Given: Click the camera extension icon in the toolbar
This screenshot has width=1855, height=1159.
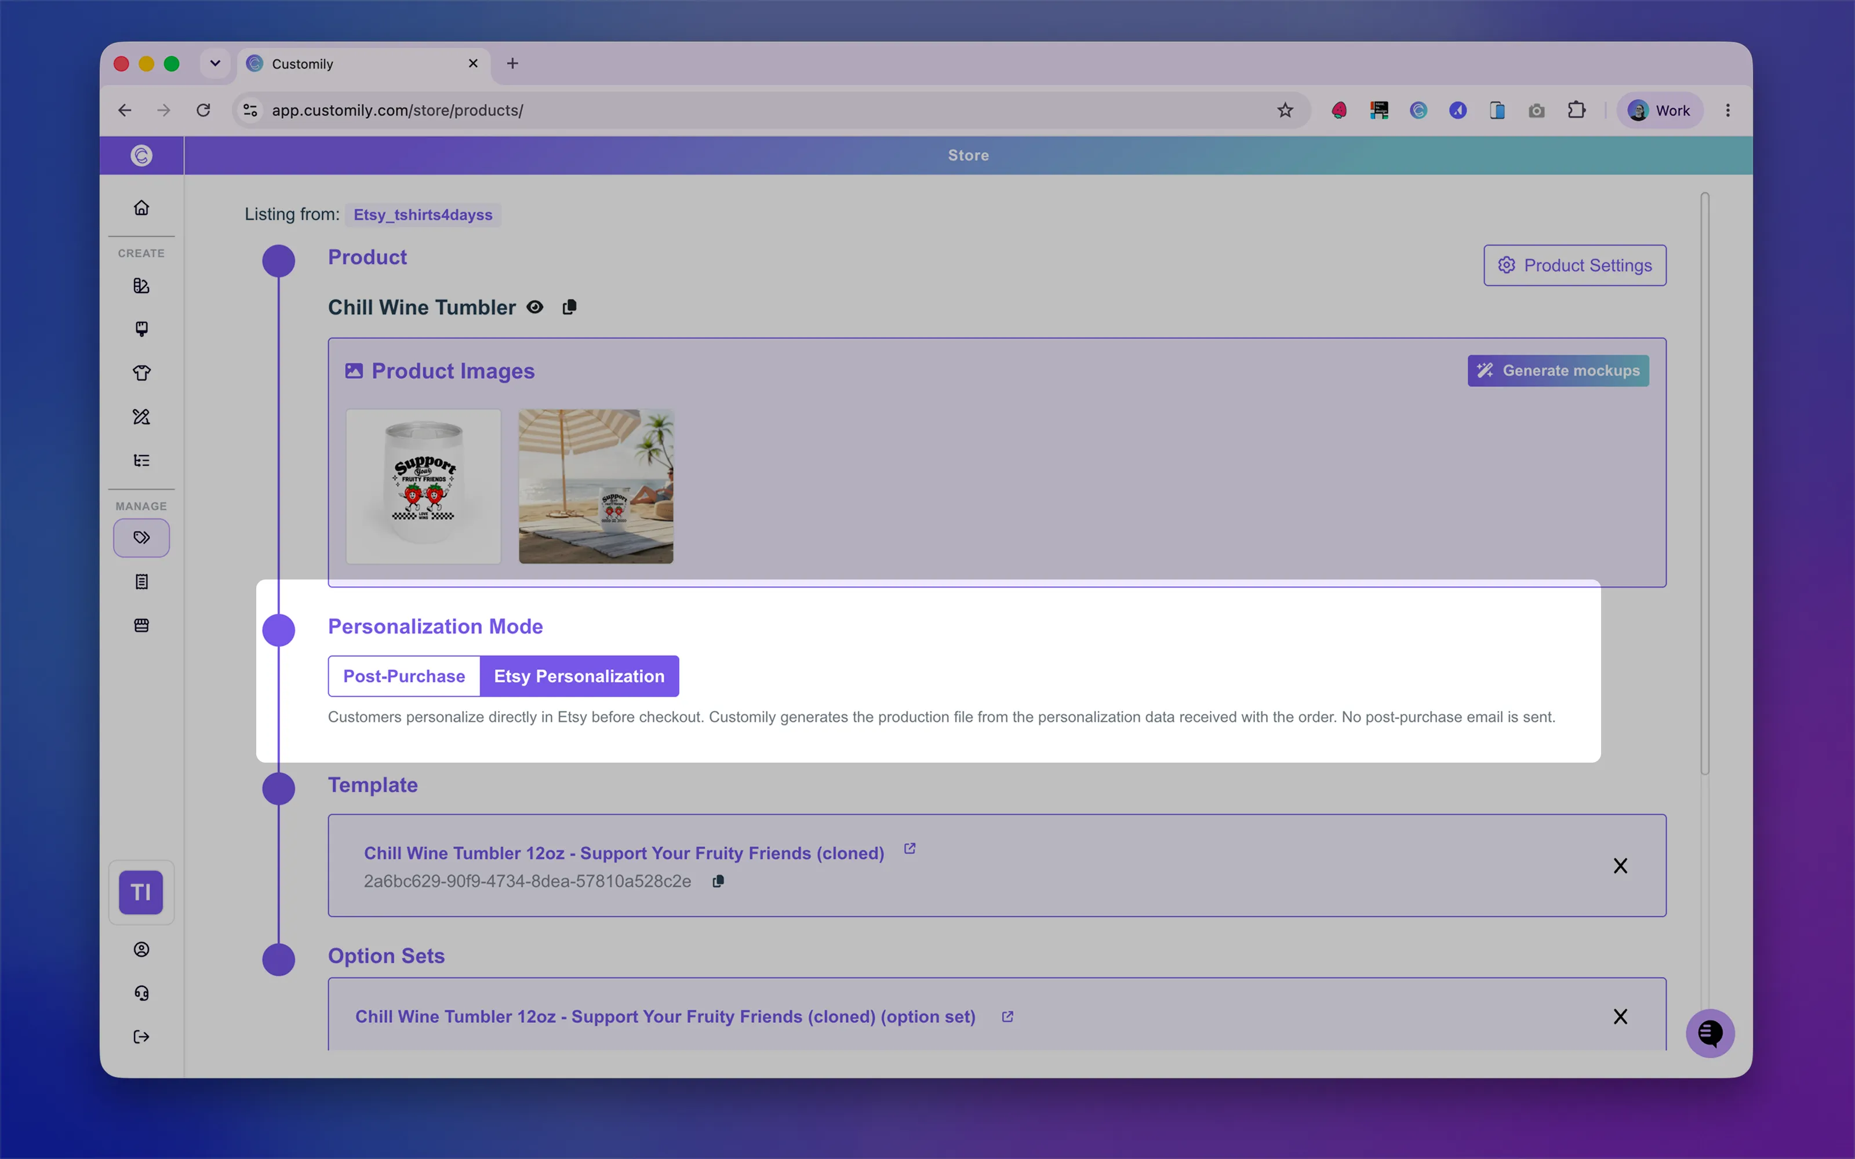Looking at the screenshot, I should coord(1537,110).
